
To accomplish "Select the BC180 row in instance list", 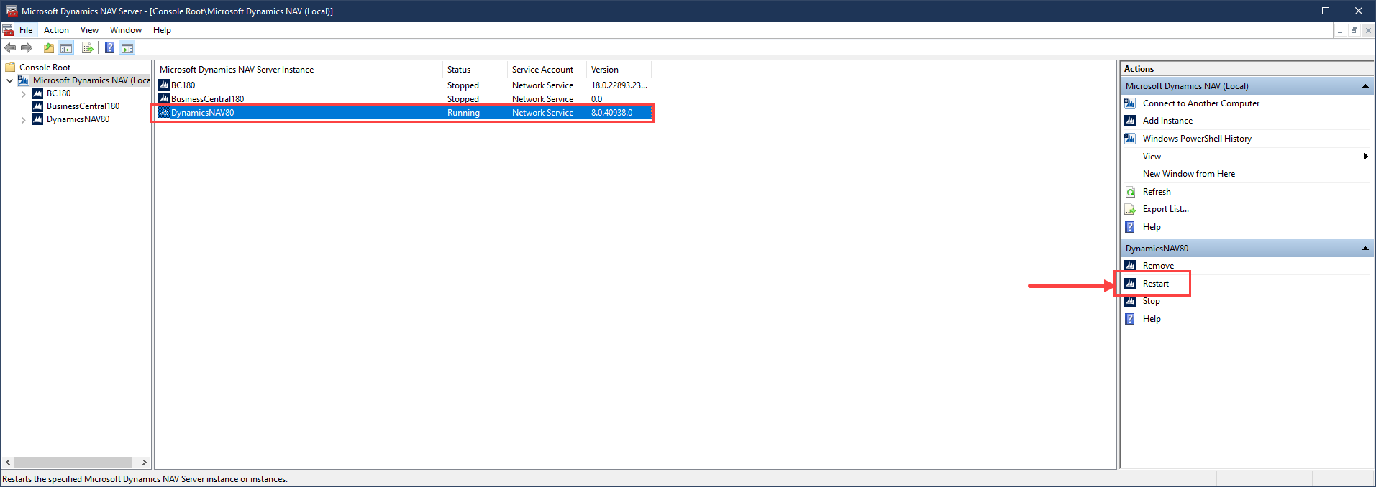I will [x=404, y=85].
